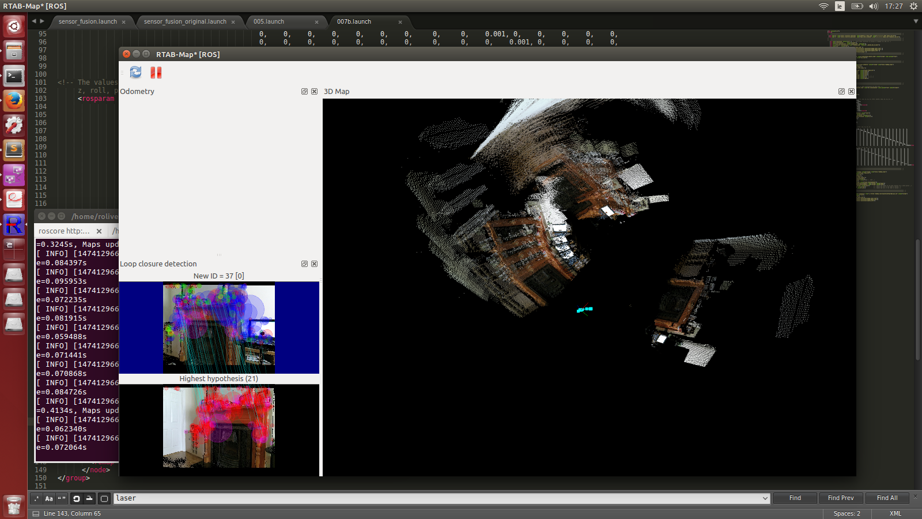Open Firefox from the Ubuntu launcher
The height and width of the screenshot is (519, 922).
click(x=14, y=100)
